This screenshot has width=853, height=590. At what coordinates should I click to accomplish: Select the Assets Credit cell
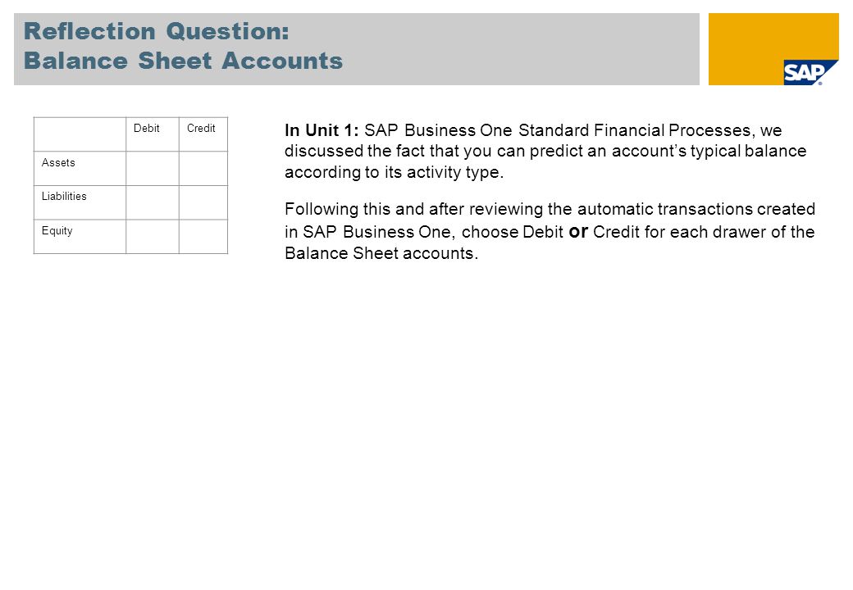click(x=203, y=169)
